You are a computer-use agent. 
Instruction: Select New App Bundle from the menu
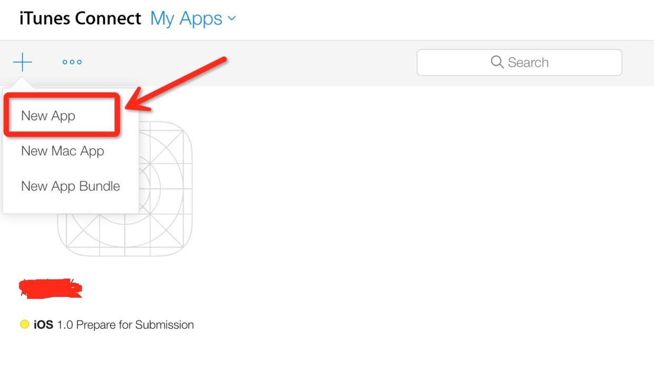70,186
